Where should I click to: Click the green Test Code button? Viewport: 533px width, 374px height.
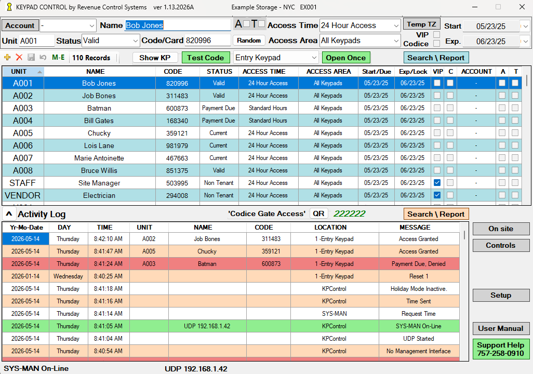pos(205,58)
